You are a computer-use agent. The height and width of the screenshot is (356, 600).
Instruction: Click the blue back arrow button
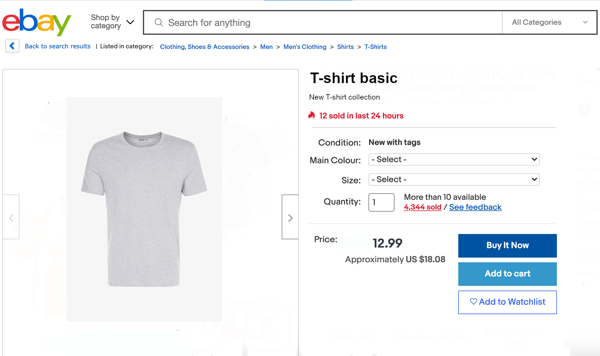12,46
